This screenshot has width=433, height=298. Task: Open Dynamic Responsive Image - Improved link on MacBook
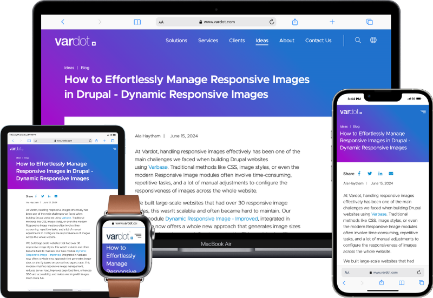pos(212,219)
